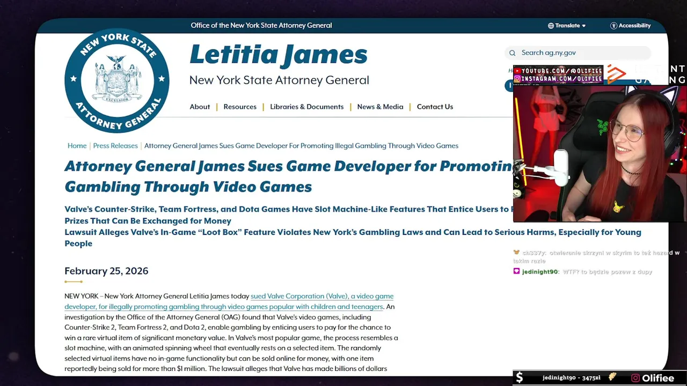Click the YouTube icon in stream overlay

coord(517,71)
